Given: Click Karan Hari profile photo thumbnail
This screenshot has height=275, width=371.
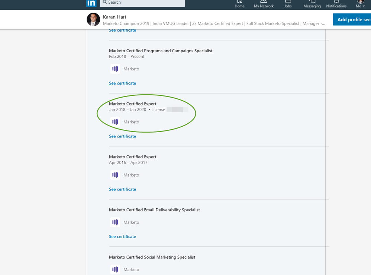Looking at the screenshot, I should point(93,19).
